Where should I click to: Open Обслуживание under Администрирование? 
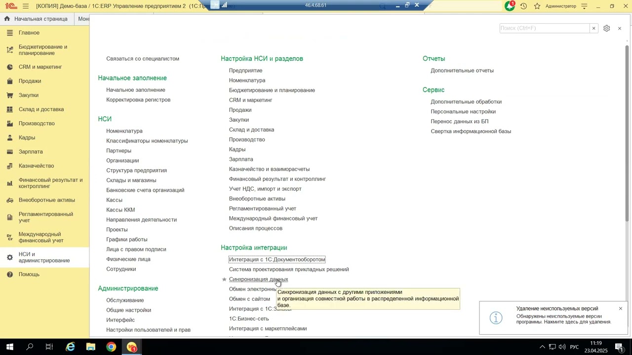pyautogui.click(x=125, y=300)
